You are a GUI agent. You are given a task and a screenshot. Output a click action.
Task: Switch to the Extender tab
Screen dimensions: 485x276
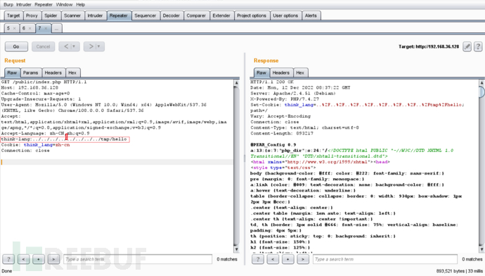pyautogui.click(x=221, y=15)
